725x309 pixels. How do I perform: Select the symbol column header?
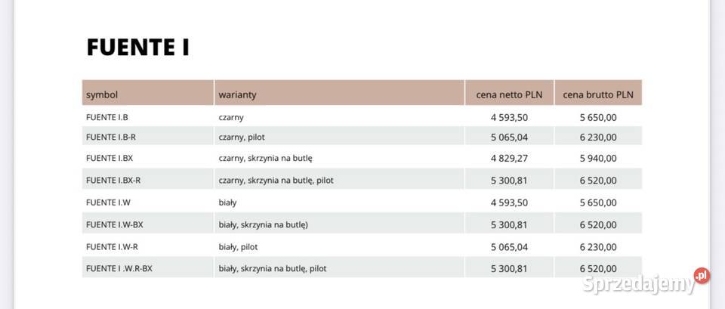point(102,94)
